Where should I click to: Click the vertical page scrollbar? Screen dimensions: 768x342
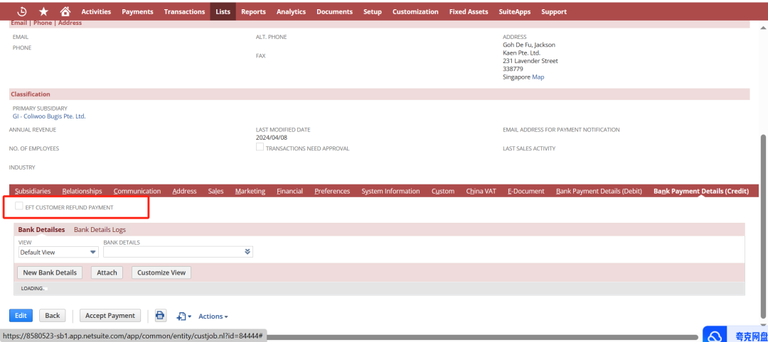(x=762, y=227)
